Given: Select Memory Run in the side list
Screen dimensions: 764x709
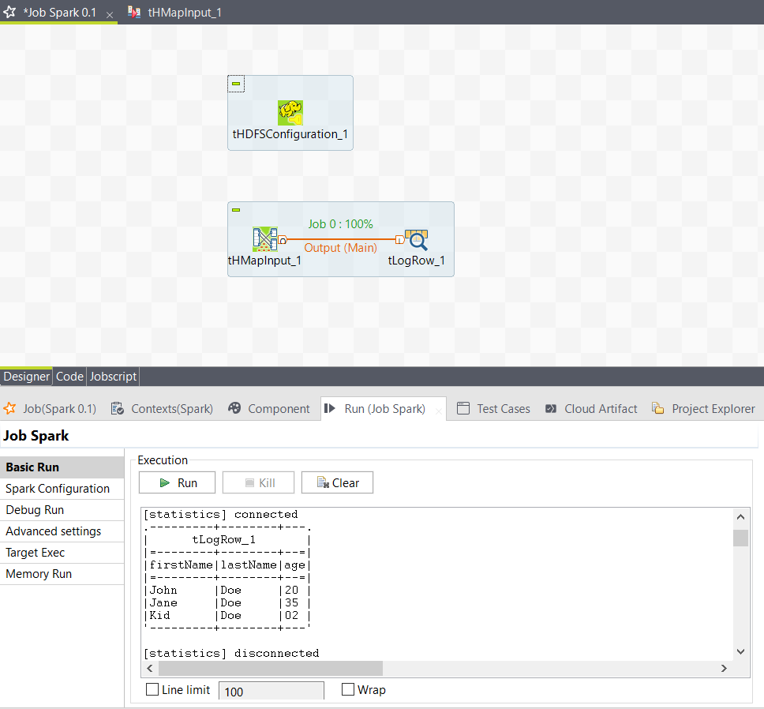Looking at the screenshot, I should (62, 574).
